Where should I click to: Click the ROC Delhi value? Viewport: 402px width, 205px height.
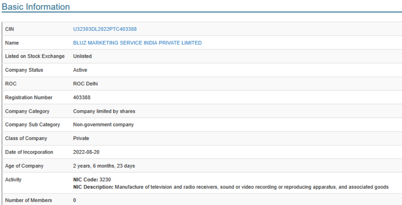tap(85, 84)
